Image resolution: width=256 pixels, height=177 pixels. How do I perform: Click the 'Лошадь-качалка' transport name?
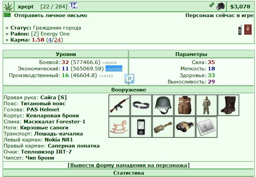pos(58,134)
